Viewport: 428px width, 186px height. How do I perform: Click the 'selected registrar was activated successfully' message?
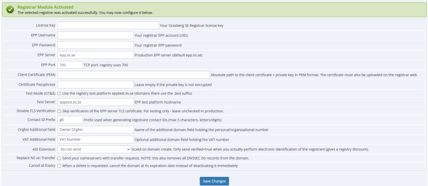tap(85, 12)
